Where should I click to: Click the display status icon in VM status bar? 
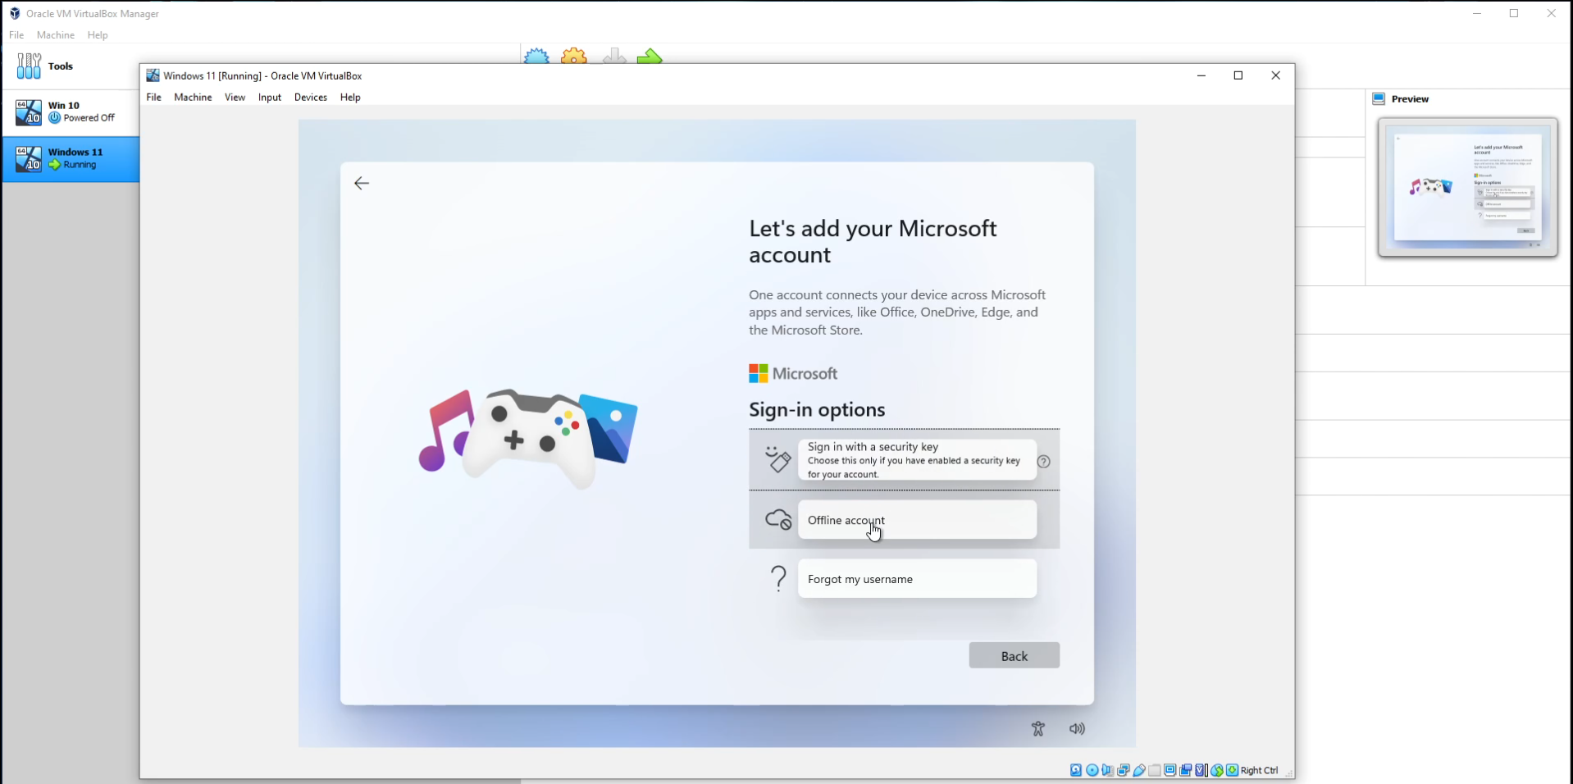[x=1170, y=770]
